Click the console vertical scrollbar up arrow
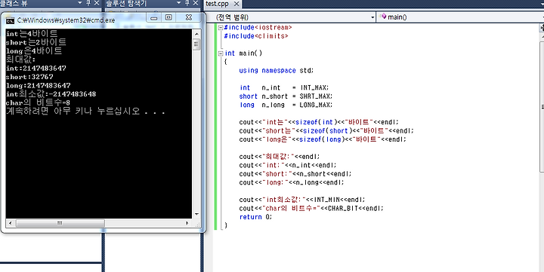The height and width of the screenshot is (272, 544). [196, 34]
